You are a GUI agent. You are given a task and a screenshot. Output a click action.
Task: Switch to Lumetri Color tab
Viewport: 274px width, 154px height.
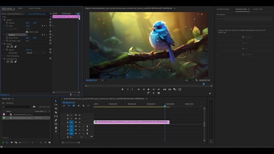pos(258,9)
